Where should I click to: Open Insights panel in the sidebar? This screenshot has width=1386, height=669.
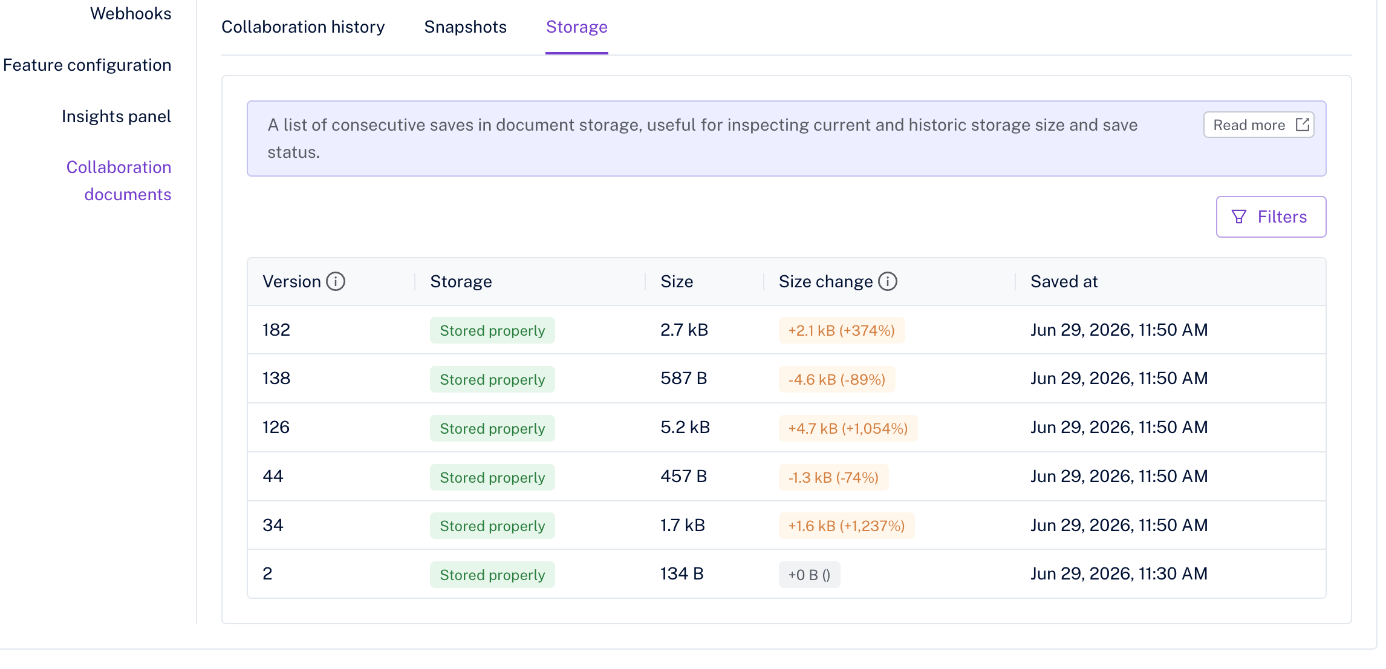116,116
